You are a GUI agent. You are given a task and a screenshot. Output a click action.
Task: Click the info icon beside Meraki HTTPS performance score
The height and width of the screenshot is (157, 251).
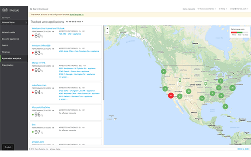coord(53,66)
